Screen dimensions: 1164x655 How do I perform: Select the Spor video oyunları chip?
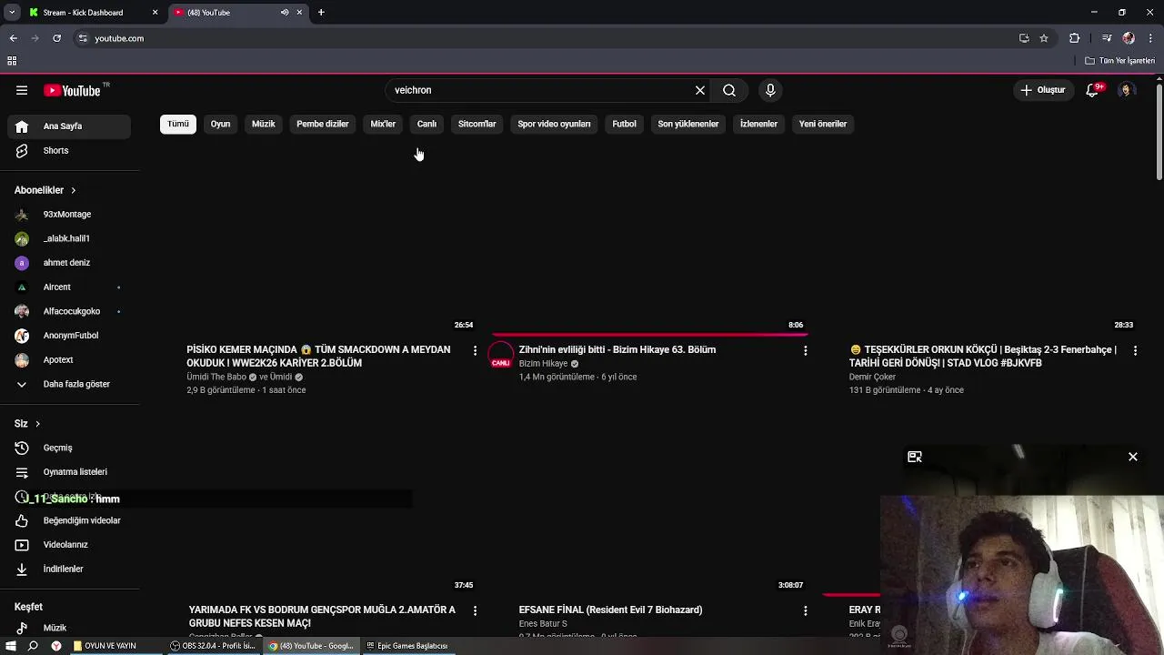click(x=554, y=124)
